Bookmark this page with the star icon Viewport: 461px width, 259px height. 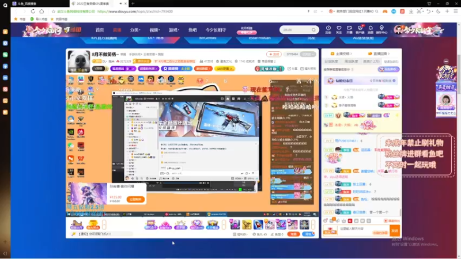tap(53, 12)
